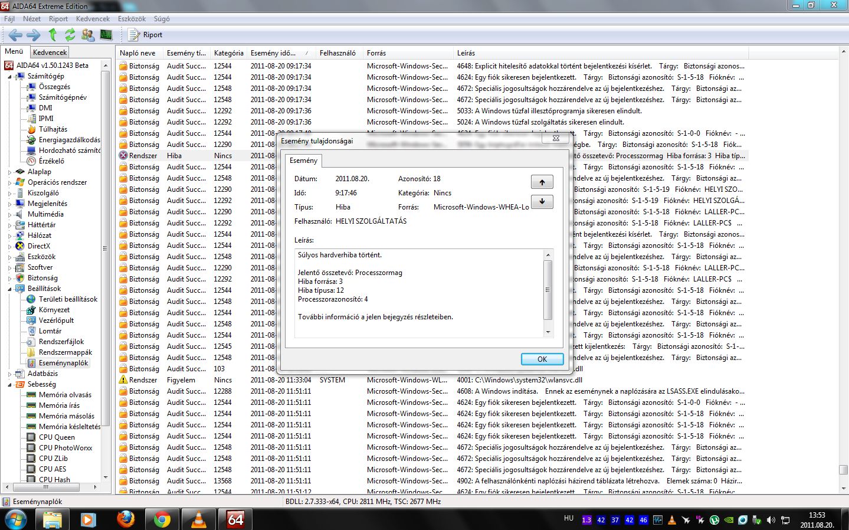Open the Riport menu in the menu bar
The image size is (849, 530).
pos(58,19)
